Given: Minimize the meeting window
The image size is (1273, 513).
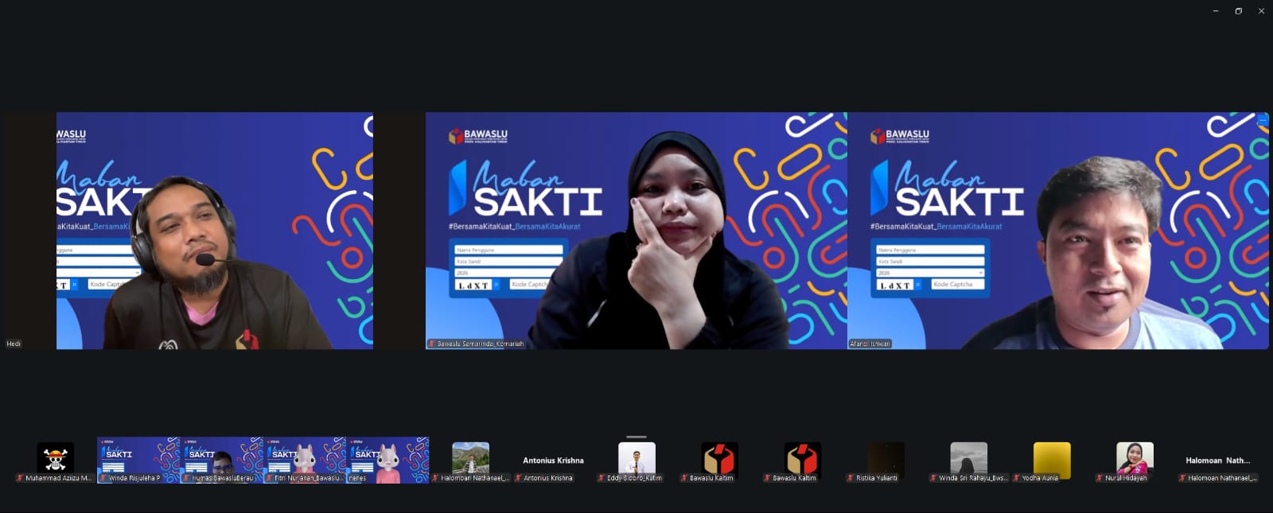Looking at the screenshot, I should pyautogui.click(x=1216, y=11).
